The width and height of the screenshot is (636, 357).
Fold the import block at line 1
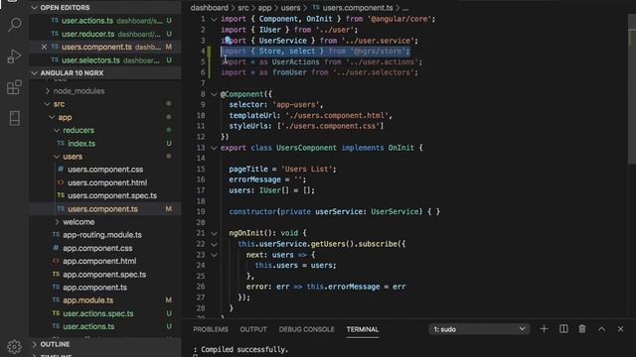point(214,19)
